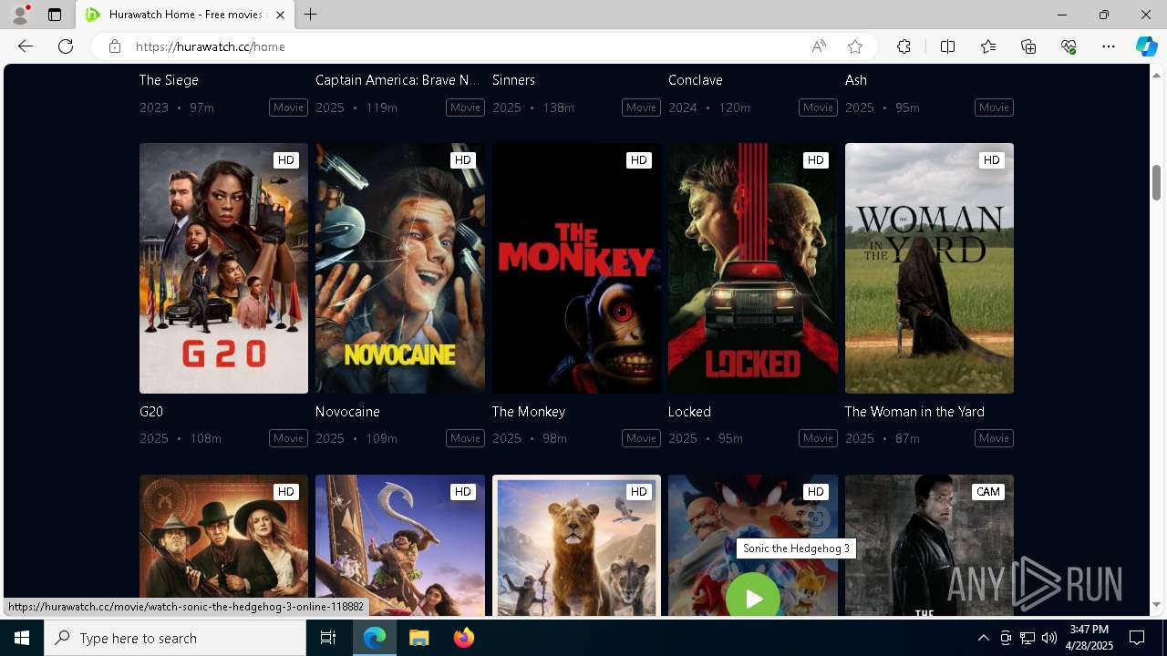Screen dimensions: 1167x656
Task: Click the page vertical scrollbar thumb
Action: point(1156,182)
